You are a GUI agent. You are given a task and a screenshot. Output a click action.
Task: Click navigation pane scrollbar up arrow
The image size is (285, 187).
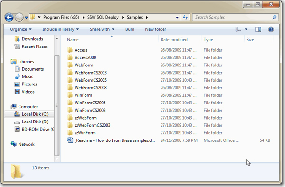pos(57,38)
